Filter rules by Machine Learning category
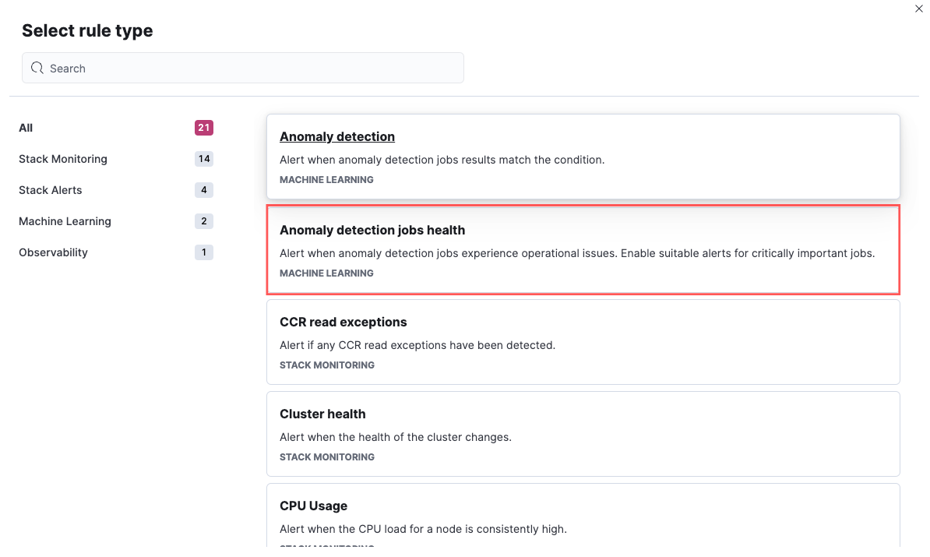 pos(65,221)
